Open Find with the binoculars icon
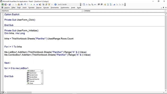Screen dimensions: 167x94 pyautogui.click(x=21, y=4)
